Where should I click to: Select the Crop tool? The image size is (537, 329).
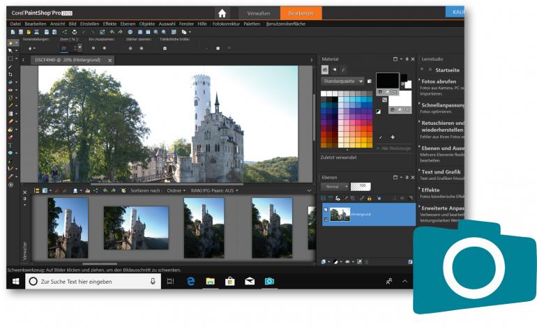(10, 75)
